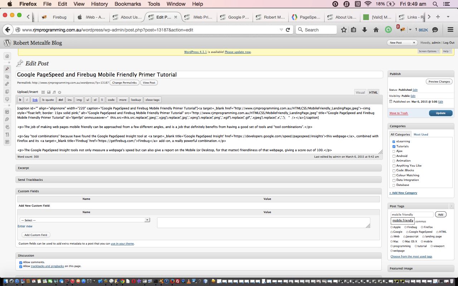Uncheck the eLearning category
This screenshot has width=458, height=286.
[394, 142]
